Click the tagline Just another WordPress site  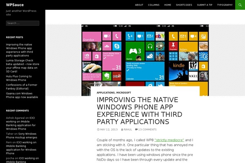21,13
